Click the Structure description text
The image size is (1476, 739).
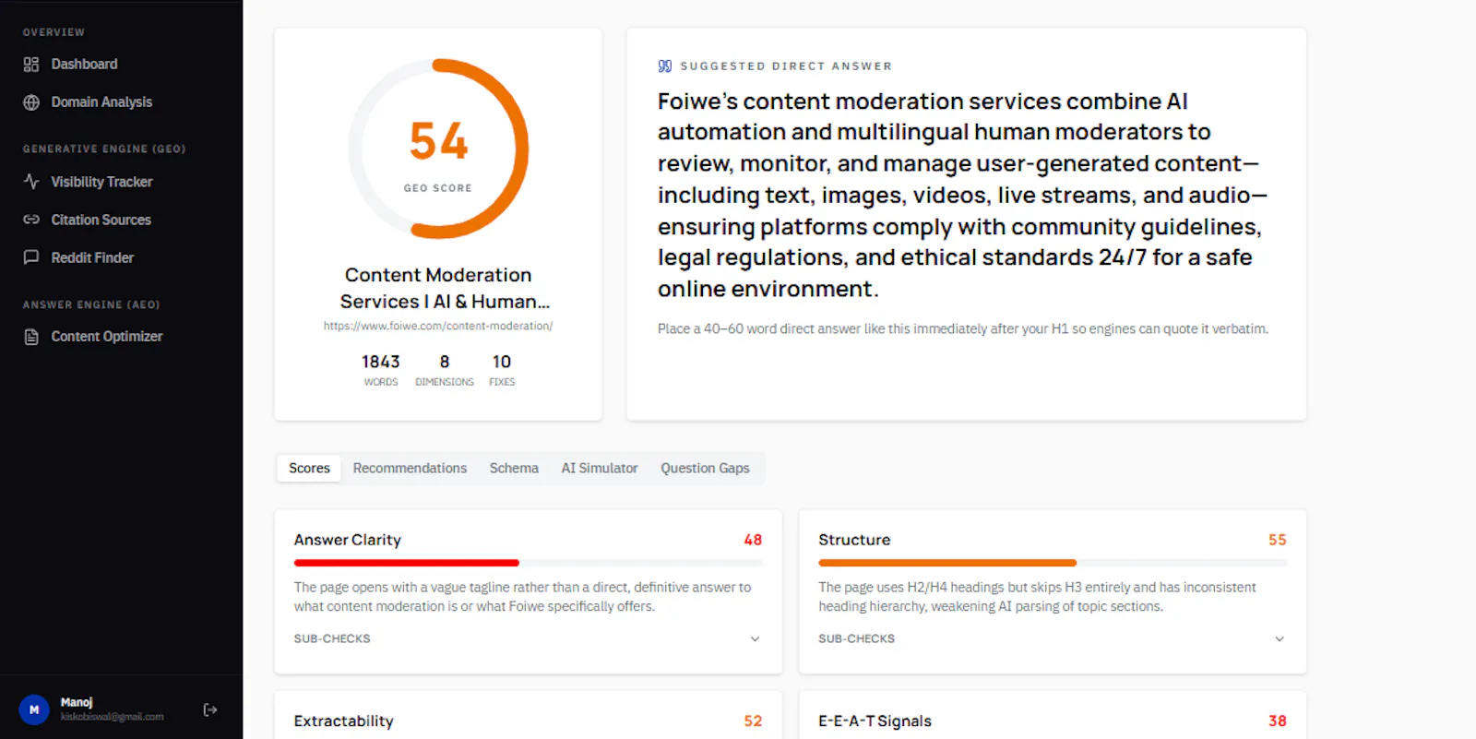click(x=1038, y=597)
